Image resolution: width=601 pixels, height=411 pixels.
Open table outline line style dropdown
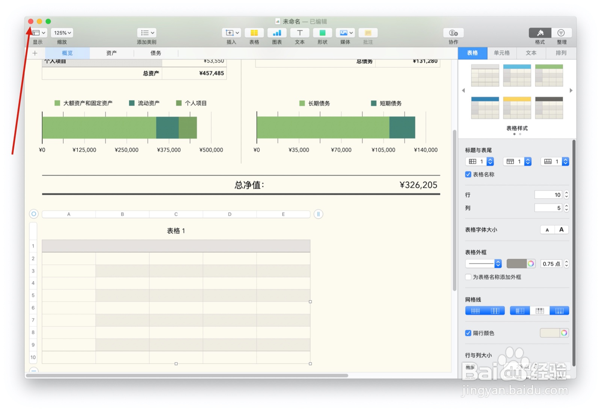[x=483, y=264]
